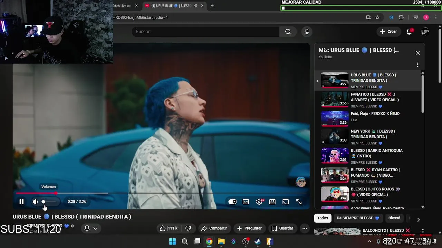
Task: Click the page URL address bar
Action: coord(238,17)
